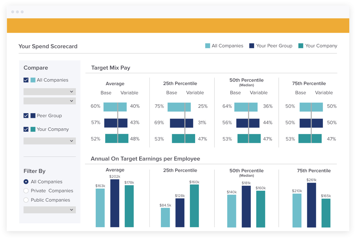Click the Your Spend Scorecard heading

[48, 46]
